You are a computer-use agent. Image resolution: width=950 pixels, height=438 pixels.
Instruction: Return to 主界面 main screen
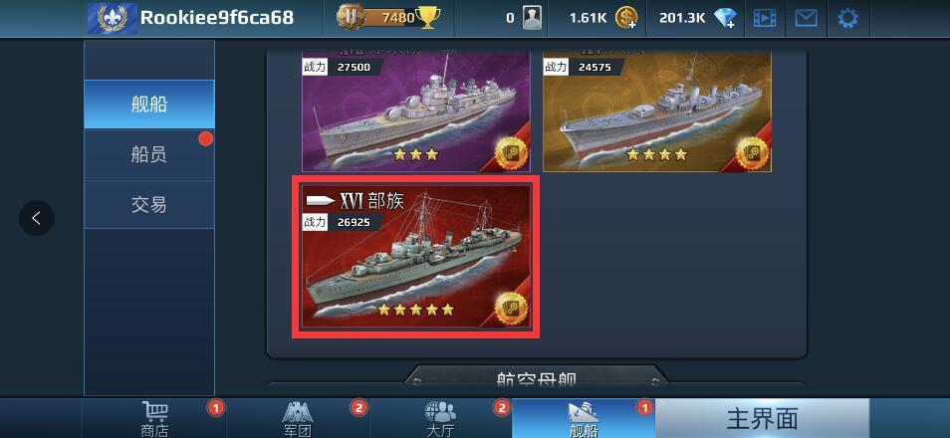762,419
